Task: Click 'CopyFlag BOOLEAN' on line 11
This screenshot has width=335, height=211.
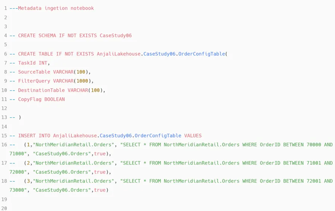Action: click(x=41, y=99)
